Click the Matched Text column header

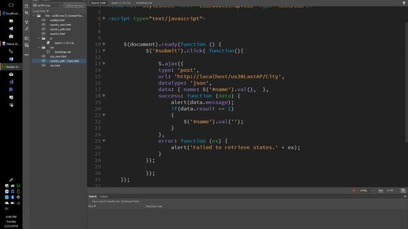154,206
